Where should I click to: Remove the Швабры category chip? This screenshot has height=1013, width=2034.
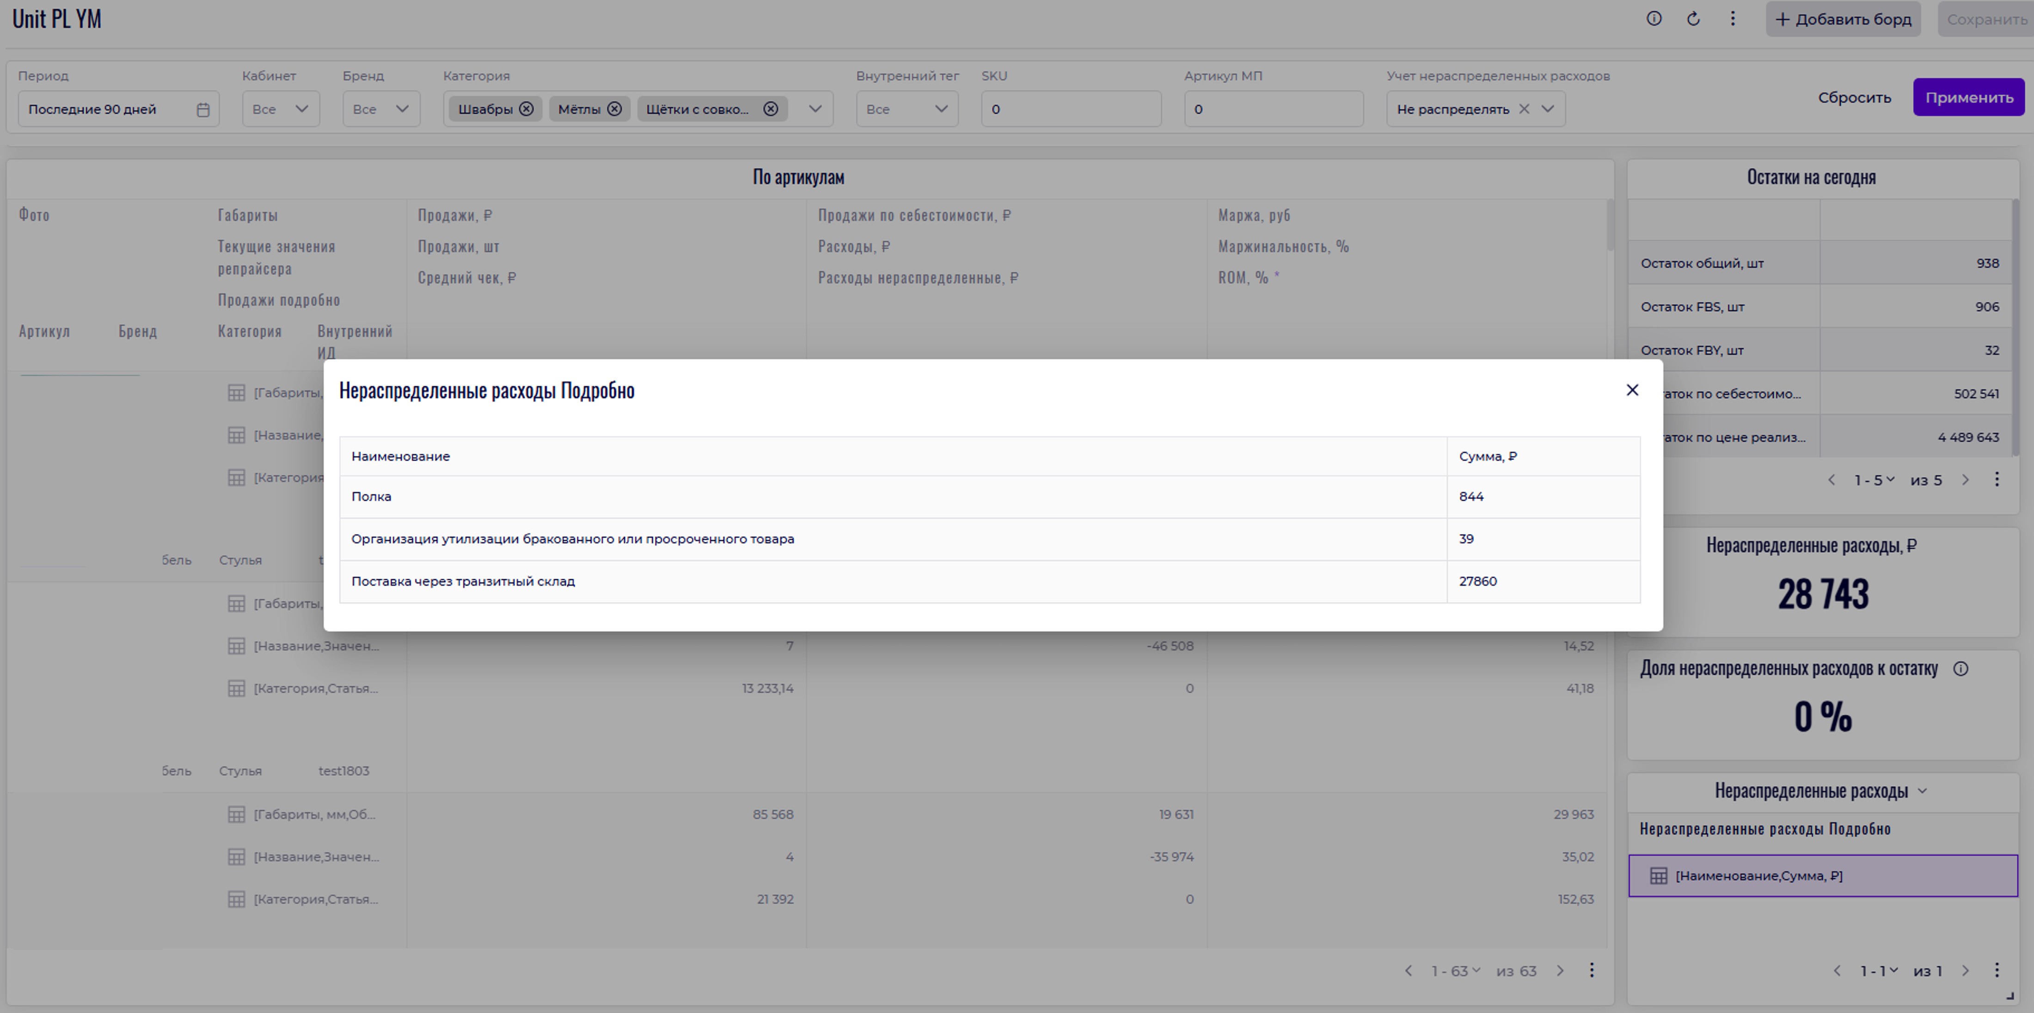pyautogui.click(x=526, y=109)
